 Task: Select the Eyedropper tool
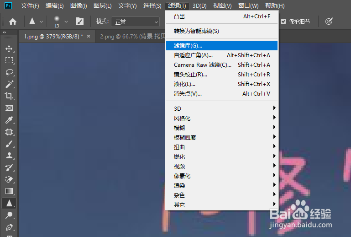[9, 120]
